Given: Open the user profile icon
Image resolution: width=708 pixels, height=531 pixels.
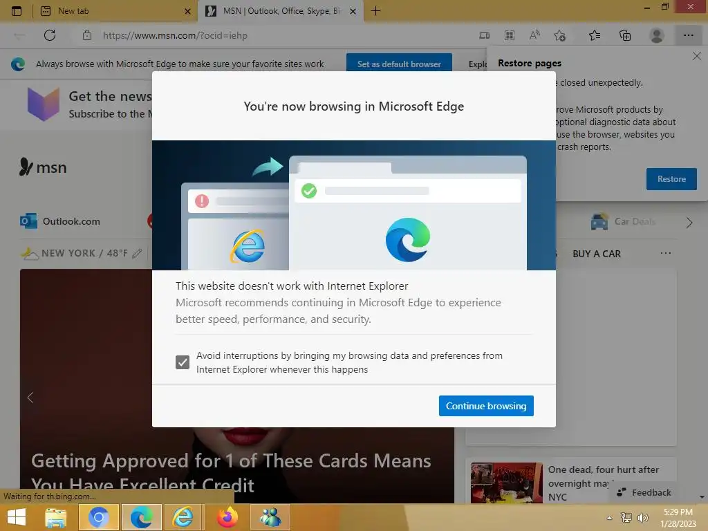Looking at the screenshot, I should [x=657, y=35].
